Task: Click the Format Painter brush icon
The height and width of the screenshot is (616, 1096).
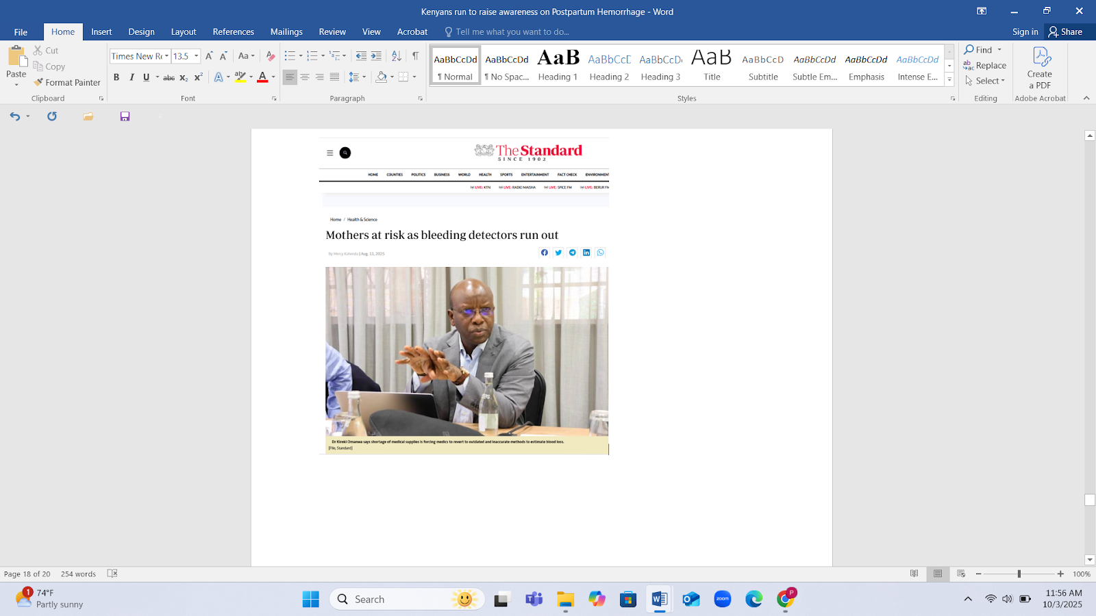Action: click(38, 82)
